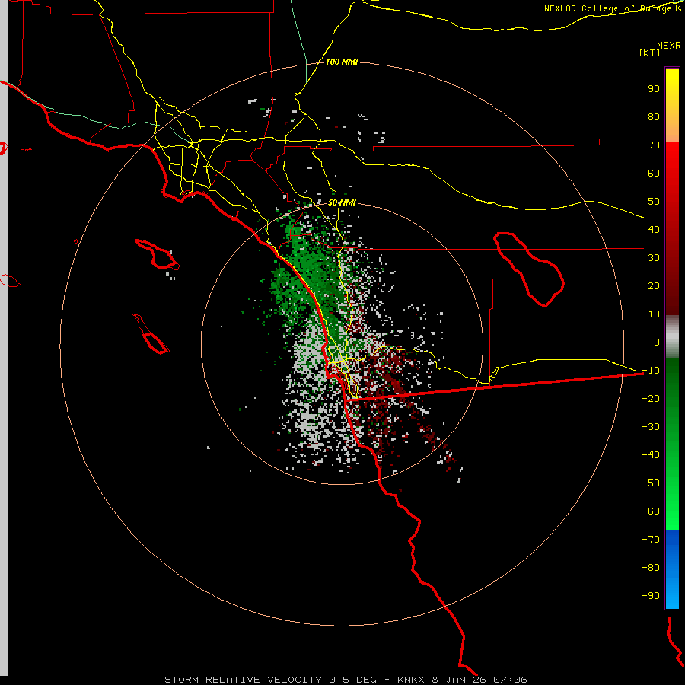Image resolution: width=685 pixels, height=685 pixels.
Task: Click the -20 value on velocity scale
Action: [x=651, y=398]
